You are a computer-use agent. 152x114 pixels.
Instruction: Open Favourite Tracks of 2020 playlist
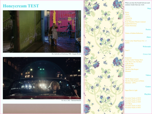click(133, 102)
